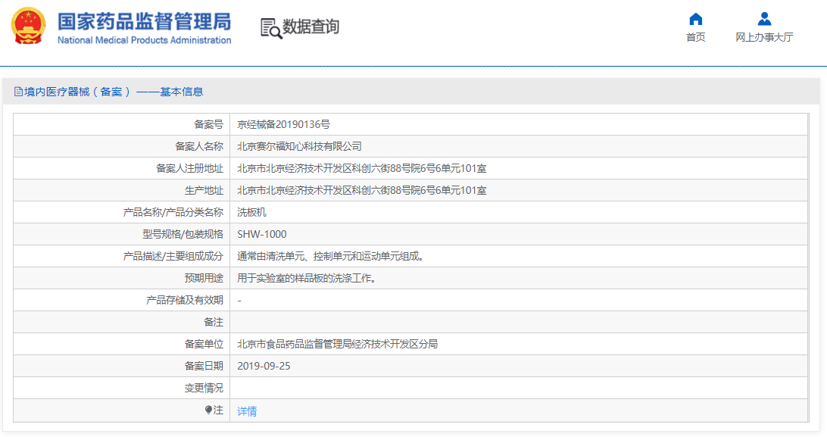827x437 pixels.
Task: Click the 备注 label
Action: [x=213, y=322]
